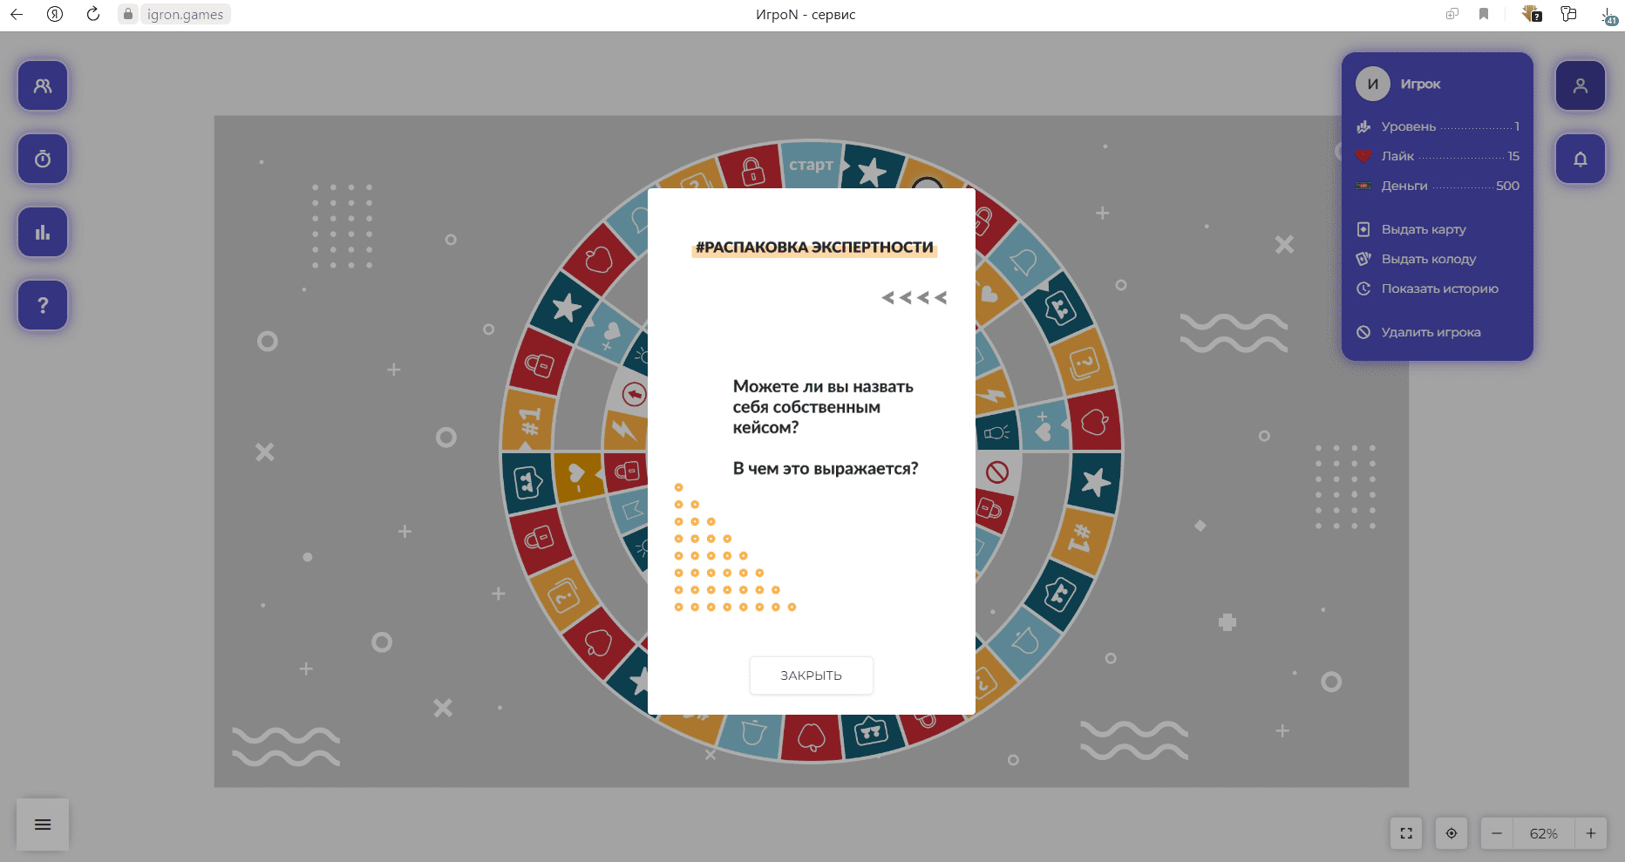Click the igron.games address bar
Viewport: 1625px width, 862px height.
tap(185, 14)
